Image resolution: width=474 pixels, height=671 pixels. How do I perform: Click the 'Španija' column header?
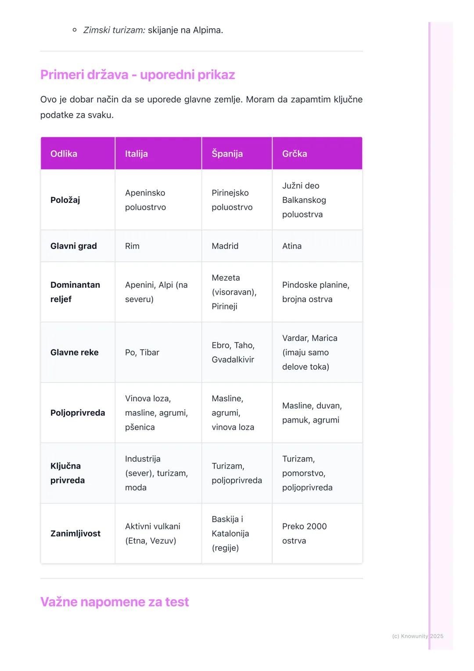[227, 154]
